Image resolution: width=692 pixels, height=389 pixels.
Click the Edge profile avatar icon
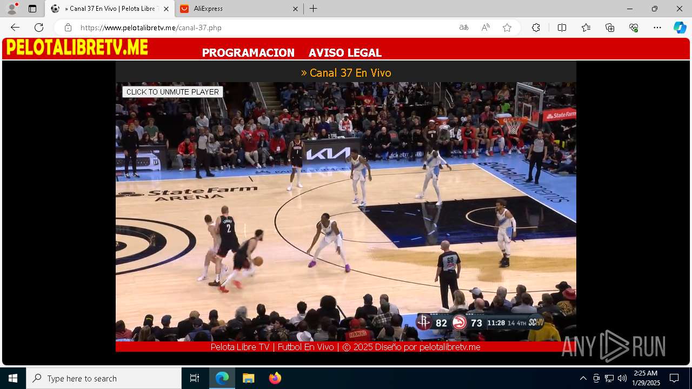click(x=12, y=9)
